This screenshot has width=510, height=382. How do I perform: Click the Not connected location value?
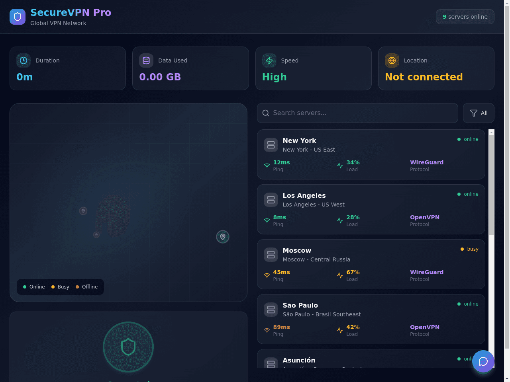[424, 77]
